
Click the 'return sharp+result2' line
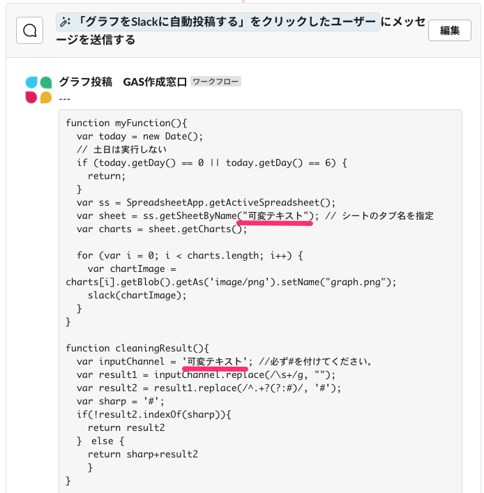pyautogui.click(x=143, y=455)
